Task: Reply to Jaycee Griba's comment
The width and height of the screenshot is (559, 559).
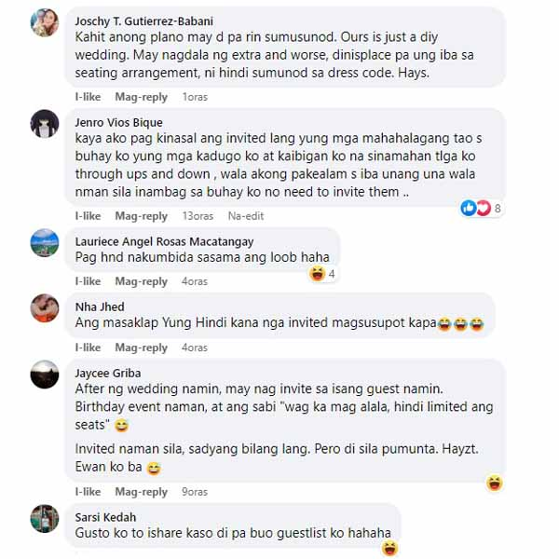Action: (x=142, y=492)
